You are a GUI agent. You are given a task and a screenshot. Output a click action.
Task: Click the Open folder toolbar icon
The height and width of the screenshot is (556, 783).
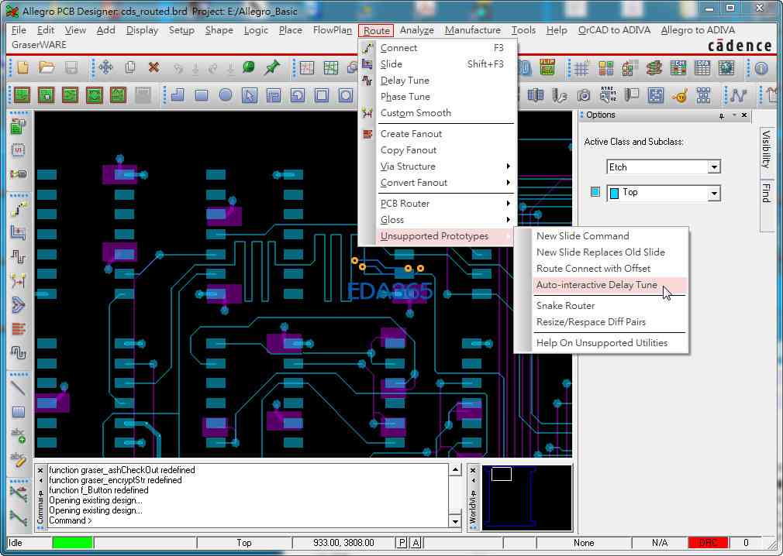(x=47, y=68)
